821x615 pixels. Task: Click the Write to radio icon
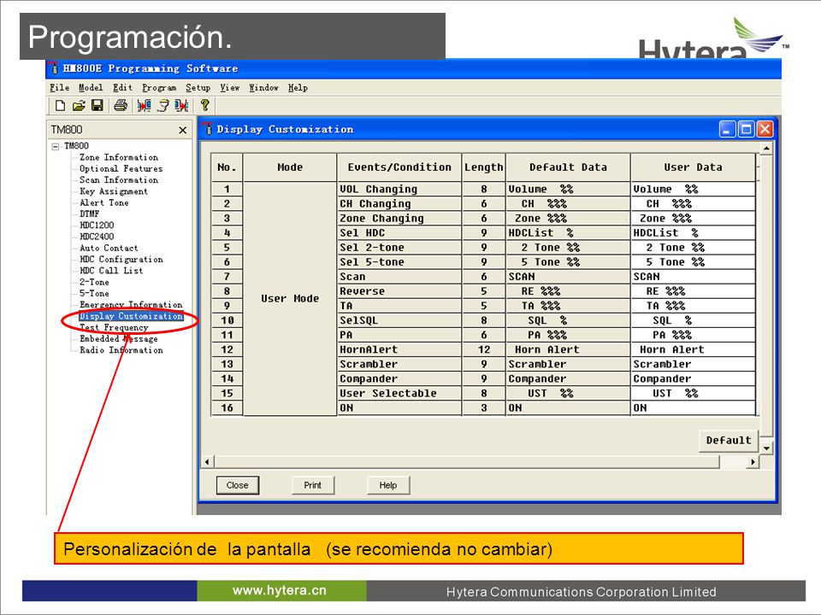[x=181, y=106]
